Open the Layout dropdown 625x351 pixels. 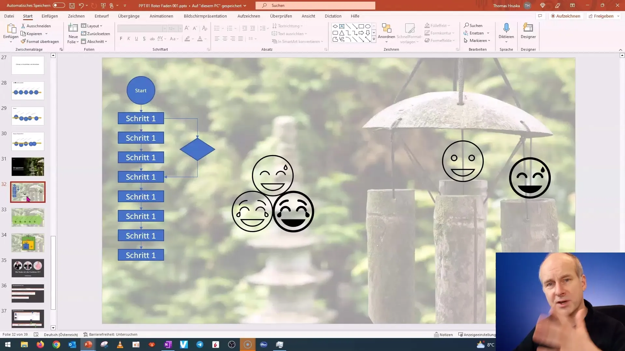pos(92,26)
